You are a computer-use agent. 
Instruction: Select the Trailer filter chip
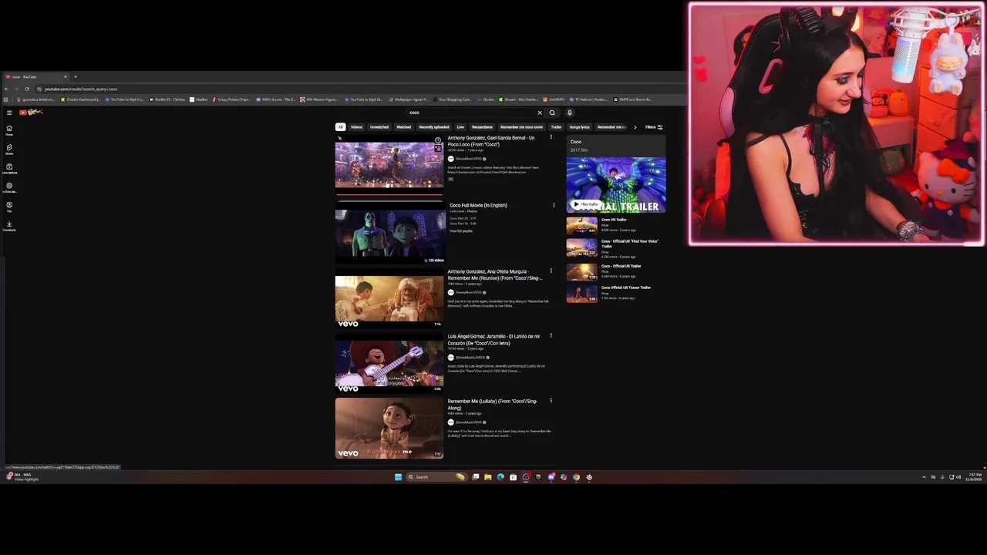pos(556,127)
